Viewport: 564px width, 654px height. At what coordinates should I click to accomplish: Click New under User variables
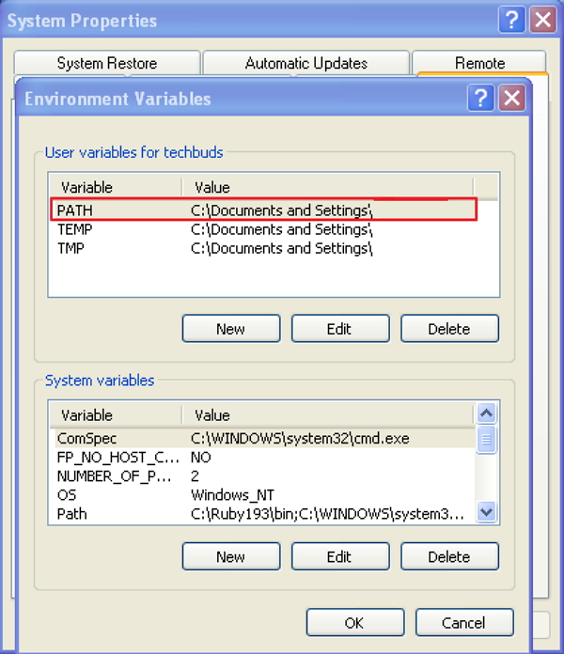pyautogui.click(x=230, y=329)
